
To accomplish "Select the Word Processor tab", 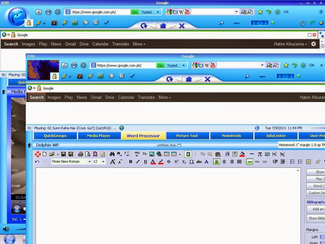I will pyautogui.click(x=143, y=136).
